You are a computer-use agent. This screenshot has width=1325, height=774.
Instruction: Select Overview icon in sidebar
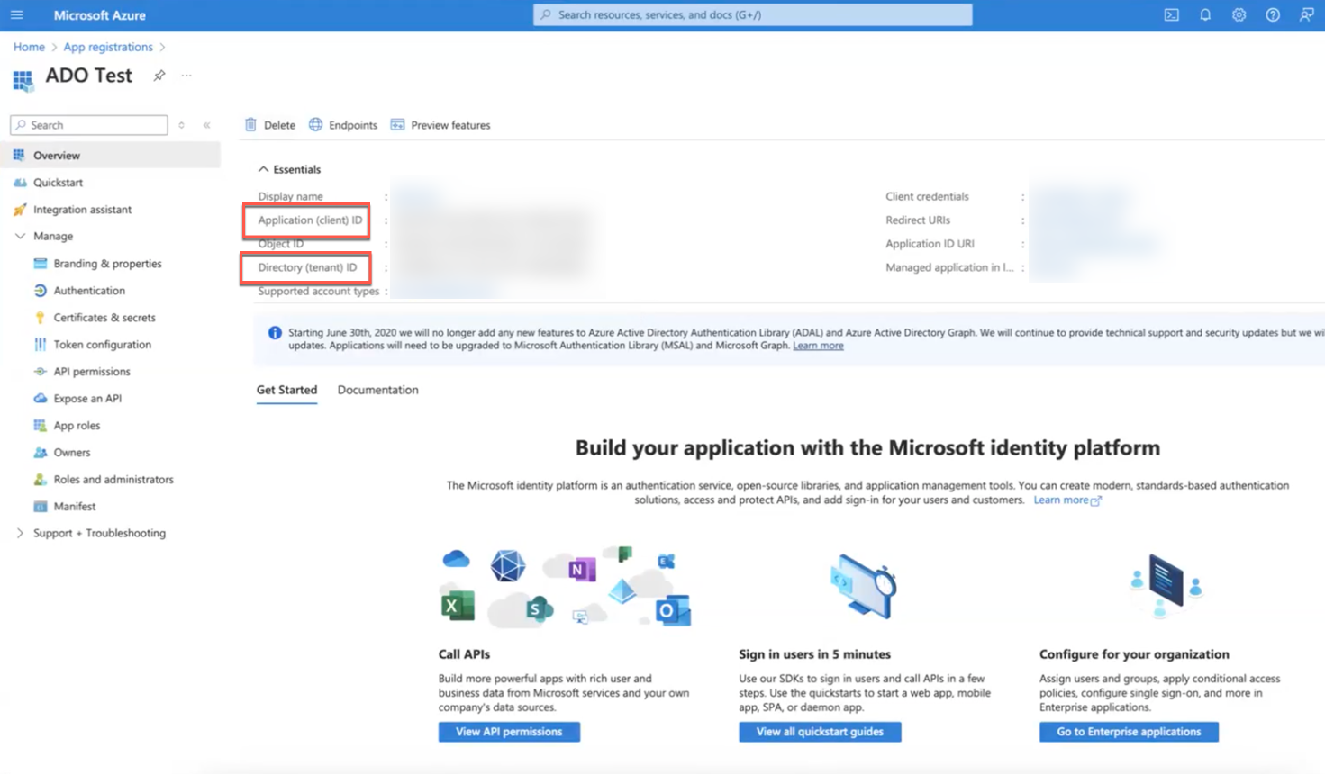click(19, 155)
